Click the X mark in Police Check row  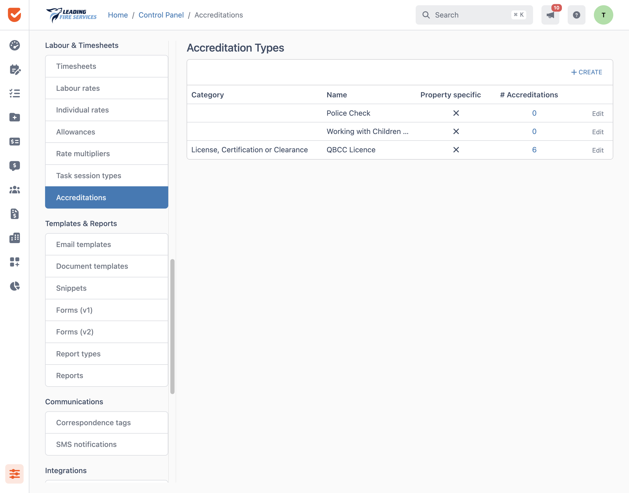click(456, 113)
